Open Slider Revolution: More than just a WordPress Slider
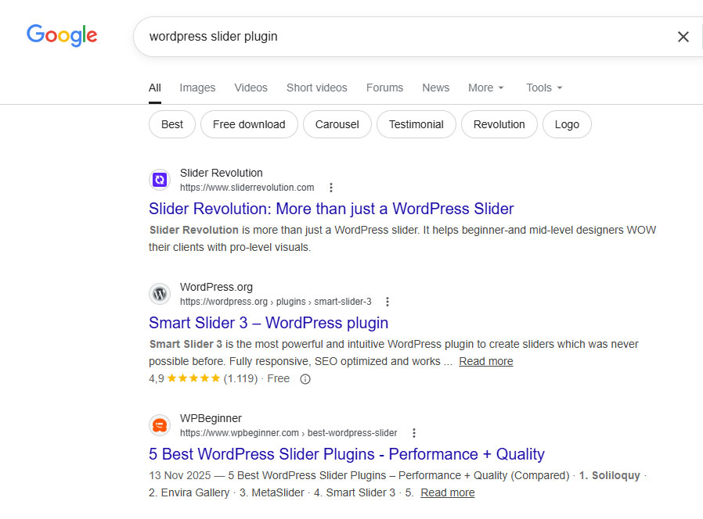 point(331,209)
